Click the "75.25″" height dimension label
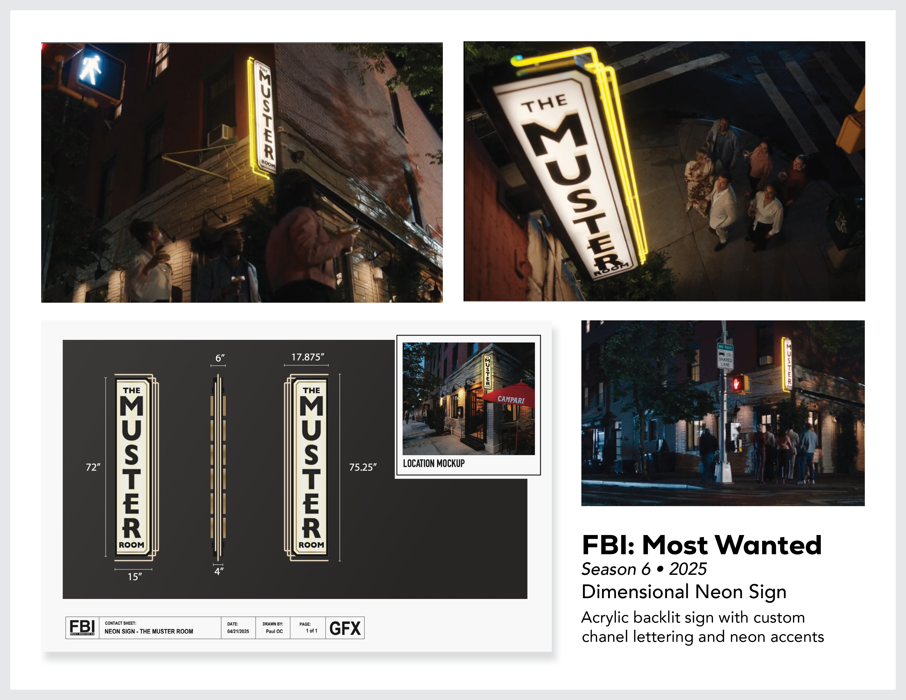Viewport: 906px width, 700px height. (x=363, y=467)
